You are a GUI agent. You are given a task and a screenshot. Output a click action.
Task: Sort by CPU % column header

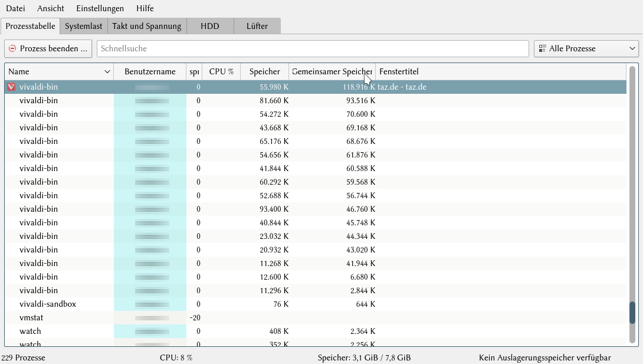[221, 72]
